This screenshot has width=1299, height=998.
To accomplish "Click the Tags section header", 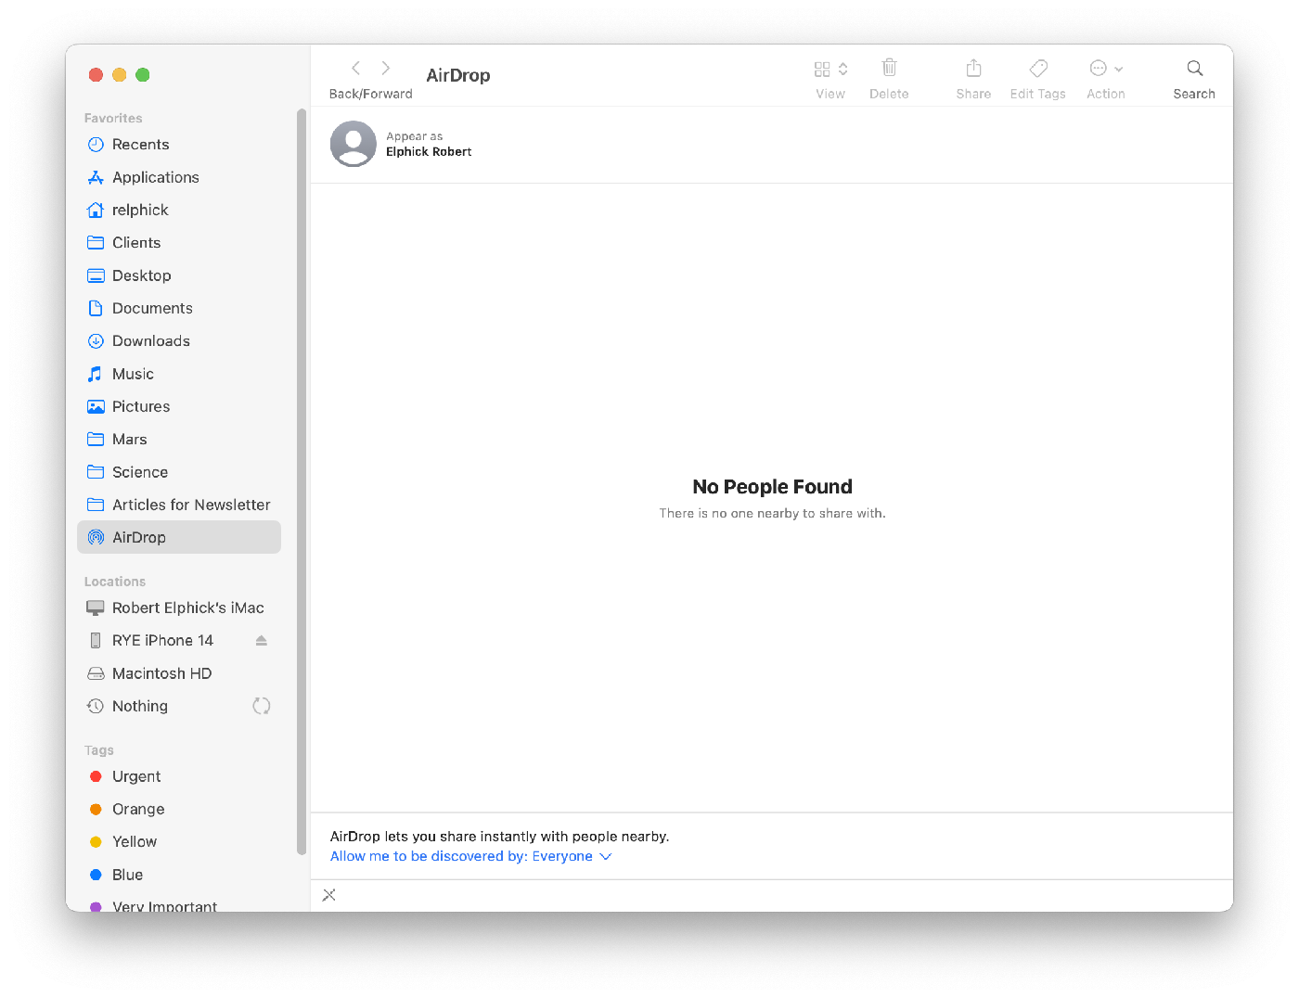I will pyautogui.click(x=99, y=750).
